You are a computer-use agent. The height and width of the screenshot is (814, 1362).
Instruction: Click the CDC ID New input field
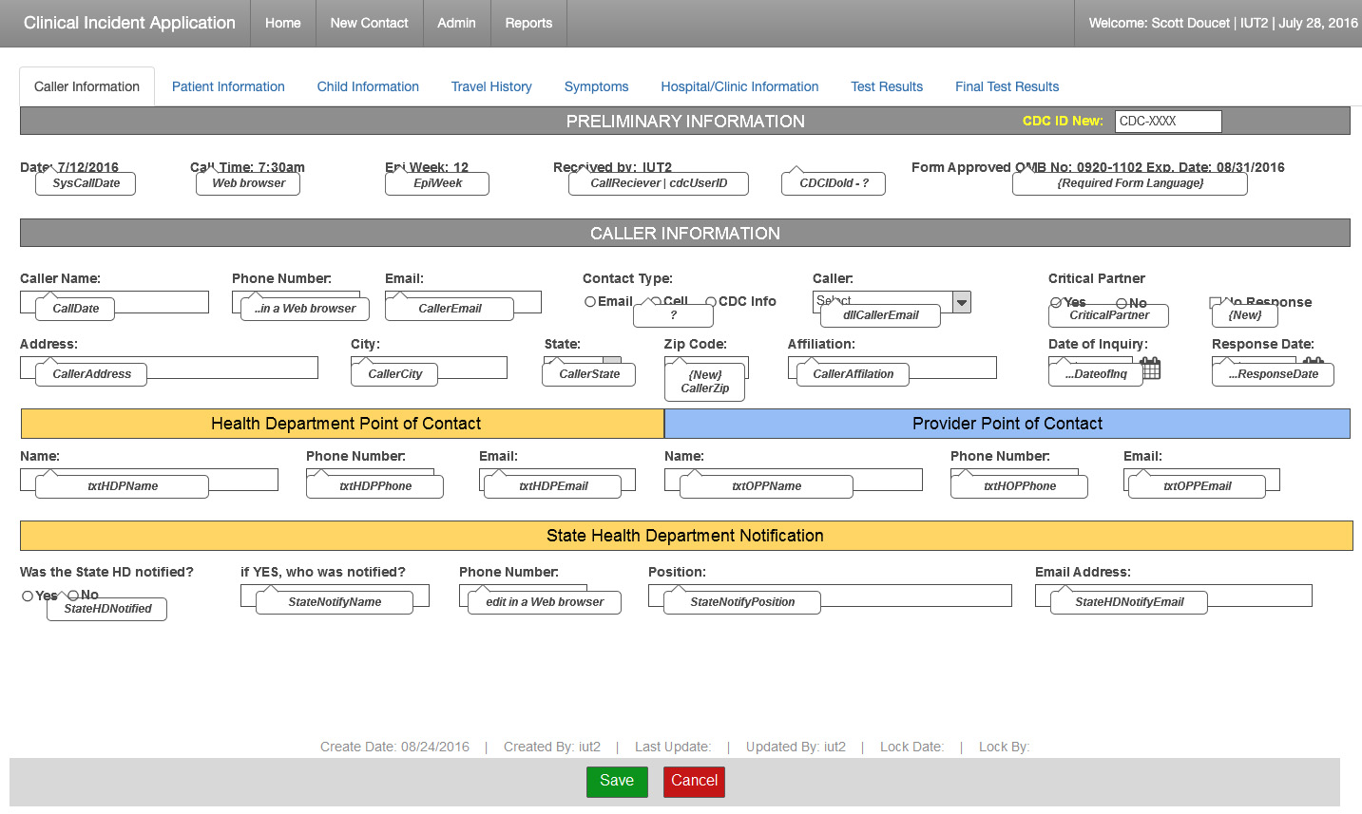tap(1167, 122)
